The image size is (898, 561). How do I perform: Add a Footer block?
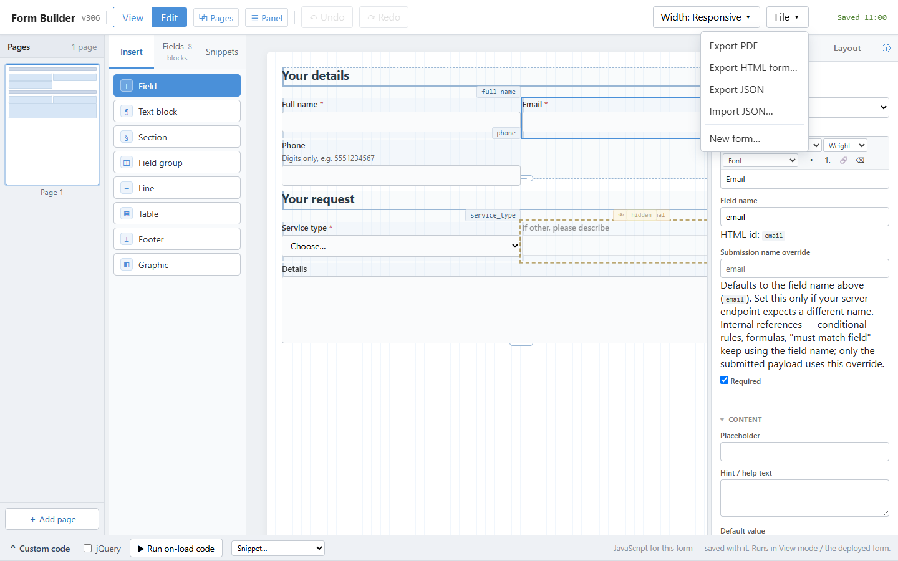pos(177,239)
